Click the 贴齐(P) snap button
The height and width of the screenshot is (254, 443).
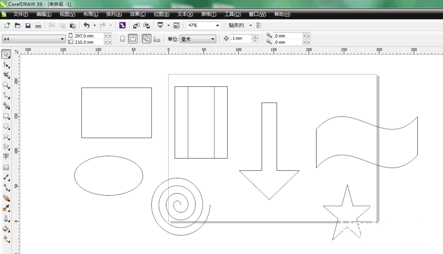[236, 25]
